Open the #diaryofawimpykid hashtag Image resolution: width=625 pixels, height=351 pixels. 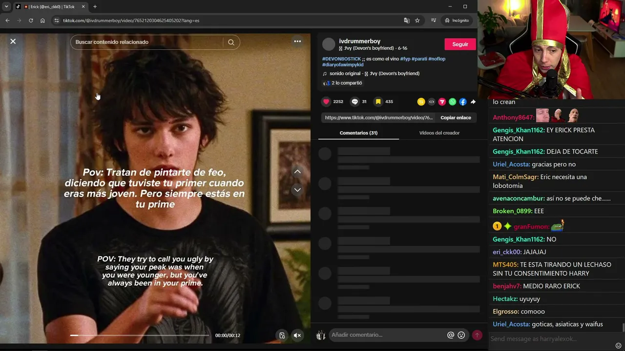coord(343,64)
